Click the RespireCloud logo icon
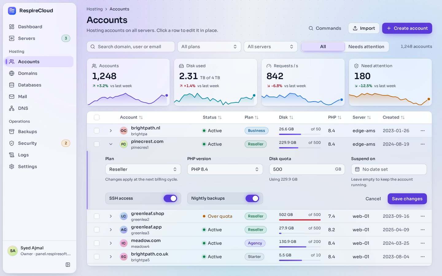Image resolution: width=442 pixels, height=276 pixels. tap(12, 11)
